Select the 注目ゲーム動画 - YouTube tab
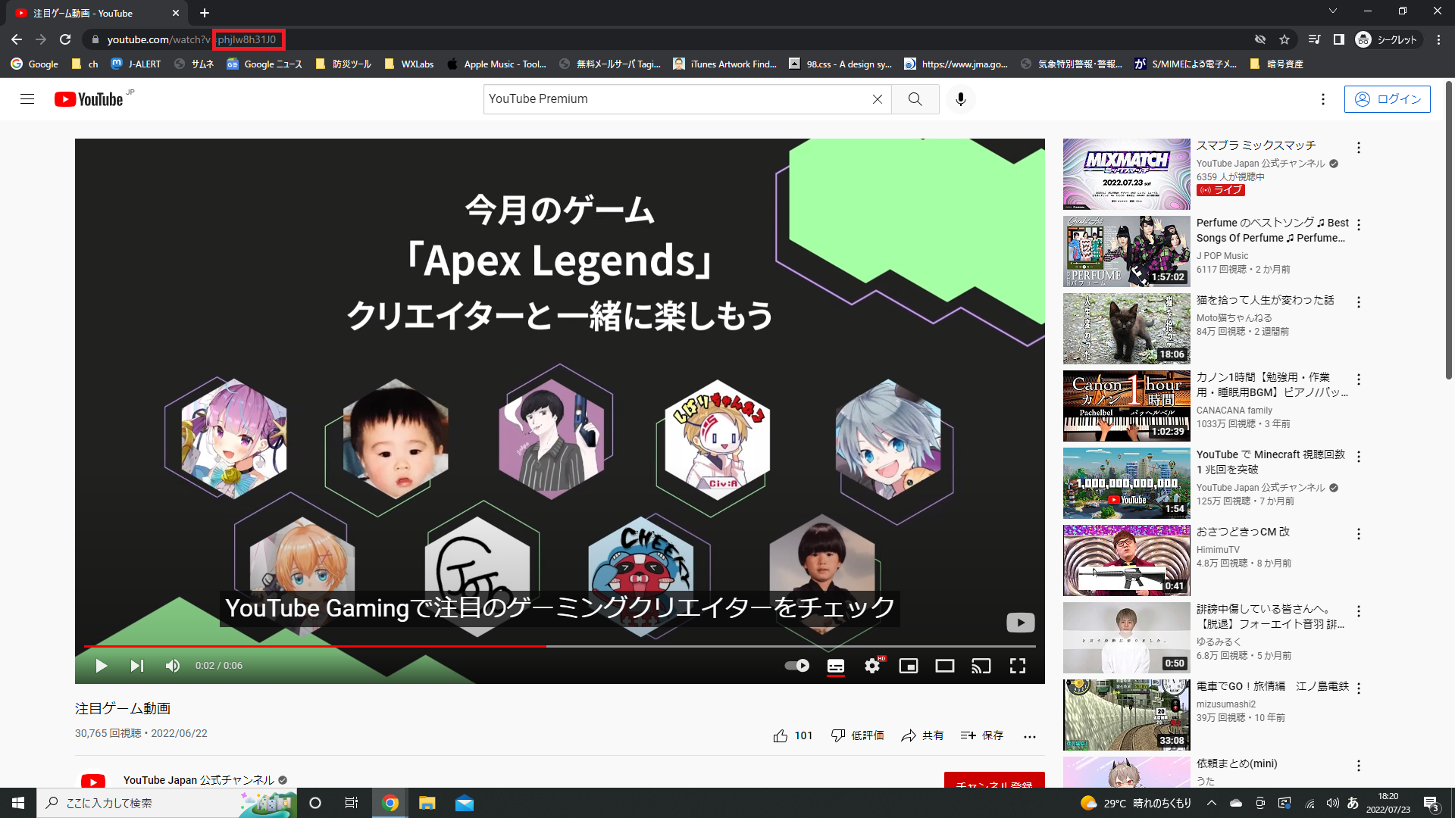Screen dimensions: 1455x818 click(97, 13)
